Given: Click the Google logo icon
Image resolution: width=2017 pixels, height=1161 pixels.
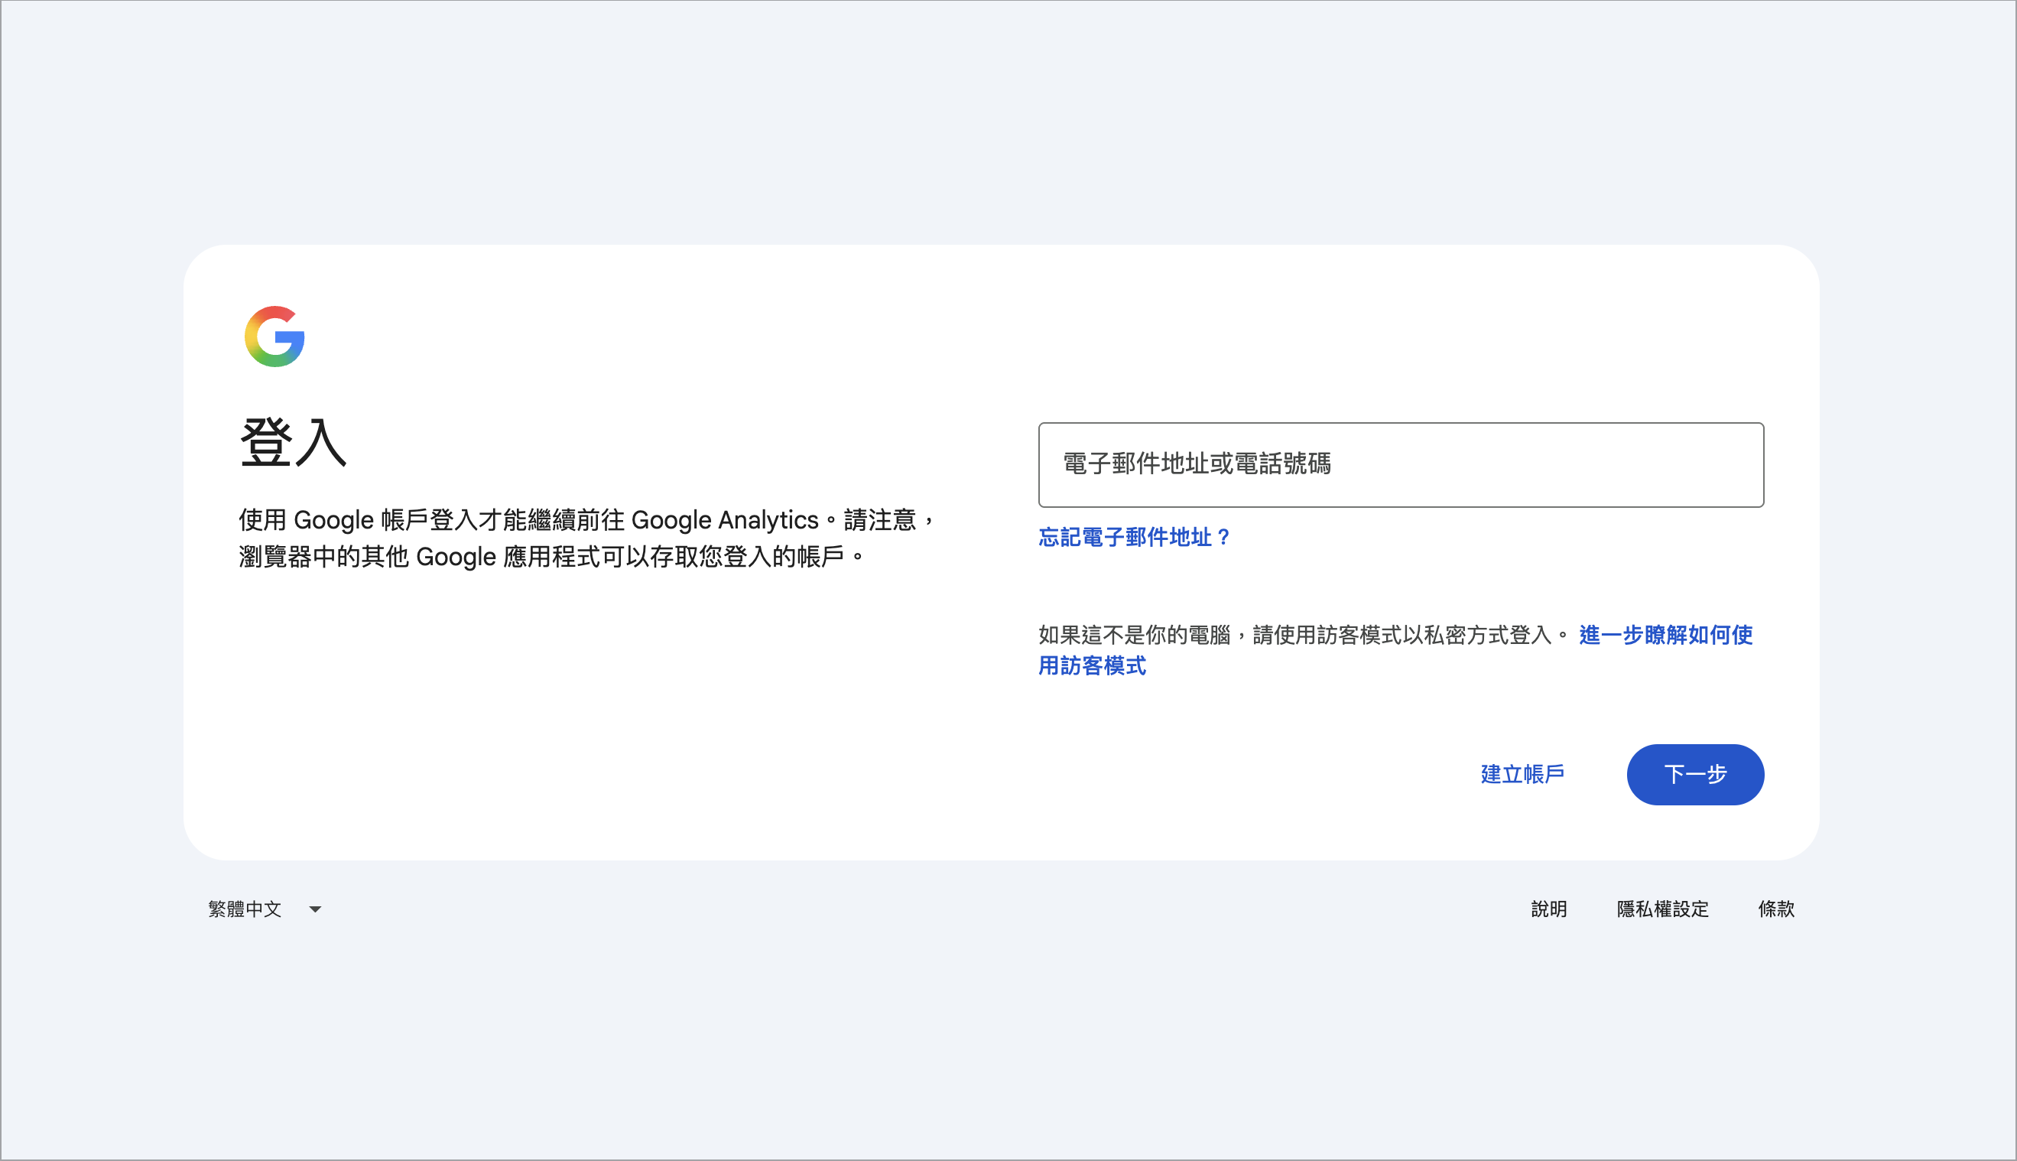Looking at the screenshot, I should click(x=274, y=337).
